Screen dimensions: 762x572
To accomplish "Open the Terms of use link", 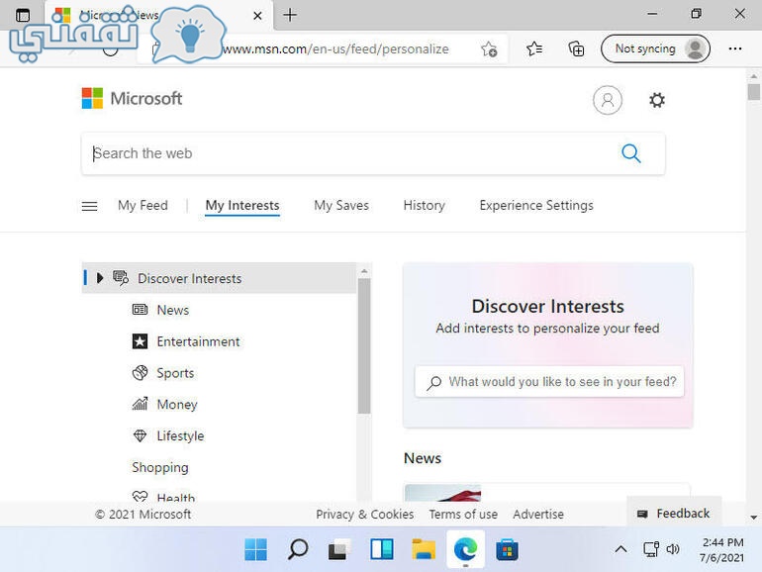I will tap(463, 515).
